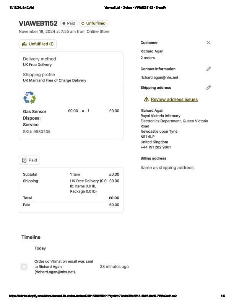Click the admin.shopify.com URL in page footer

tap(93, 296)
